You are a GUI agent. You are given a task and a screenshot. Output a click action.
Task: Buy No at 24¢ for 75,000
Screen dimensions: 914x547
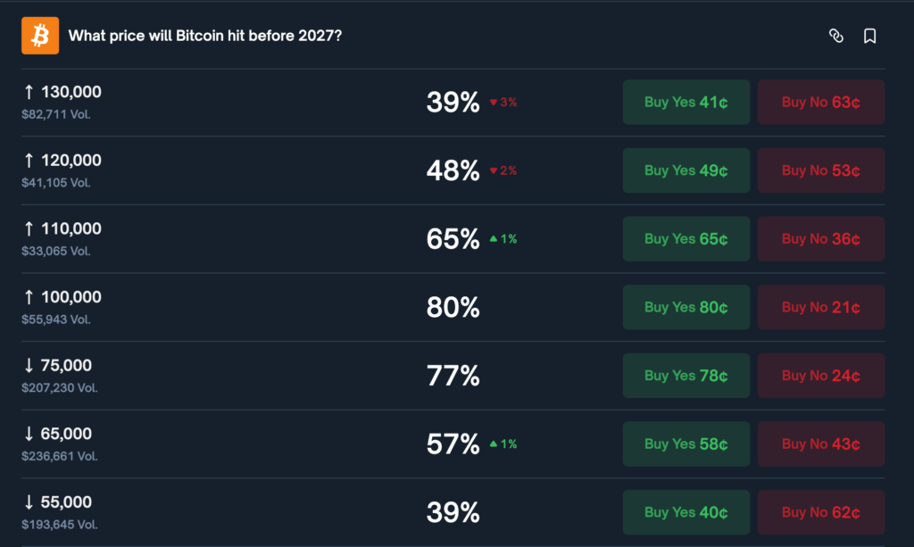(x=821, y=376)
